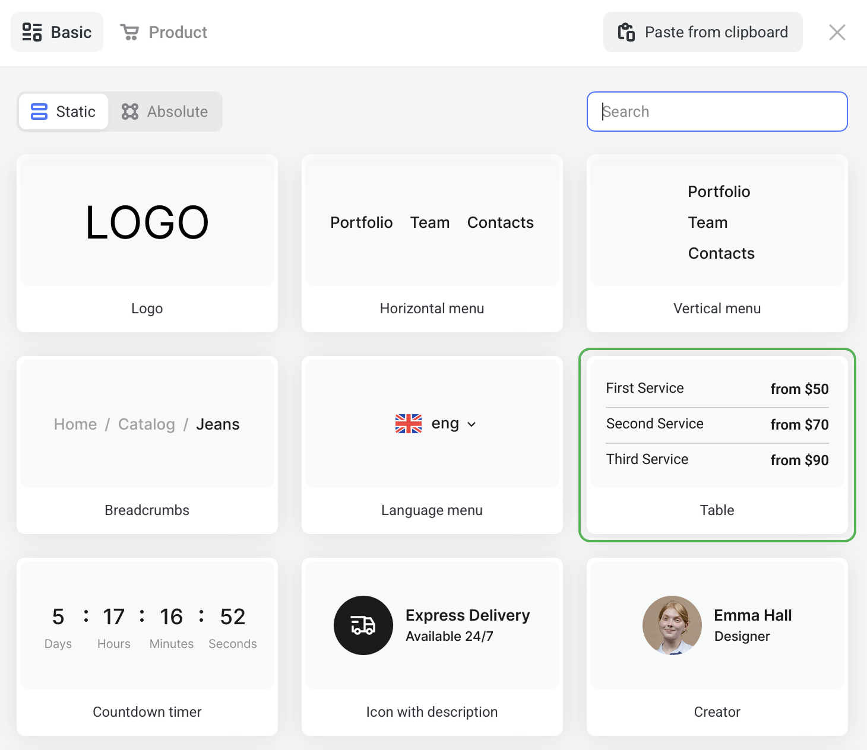This screenshot has height=750, width=867.
Task: Expand the eng language dropdown chevron
Action: pyautogui.click(x=472, y=424)
